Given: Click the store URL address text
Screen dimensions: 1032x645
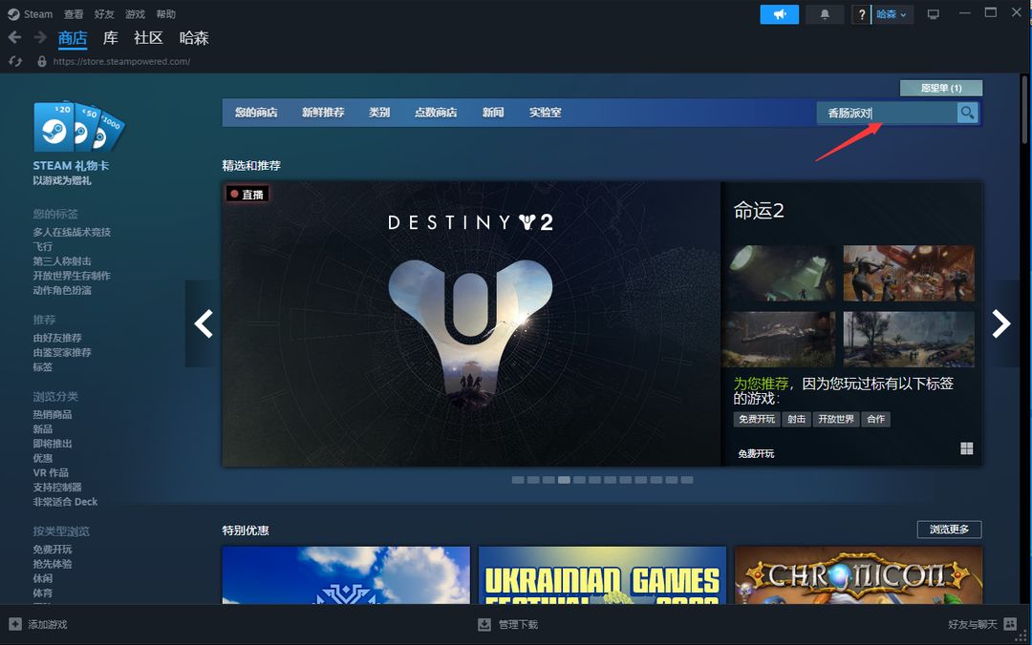Looking at the screenshot, I should coord(121,61).
